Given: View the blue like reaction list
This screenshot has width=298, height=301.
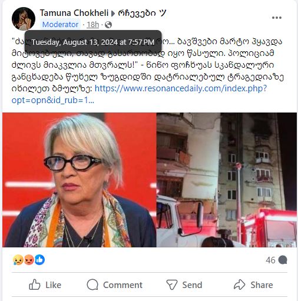Looking at the screenshot, I should tap(39, 260).
